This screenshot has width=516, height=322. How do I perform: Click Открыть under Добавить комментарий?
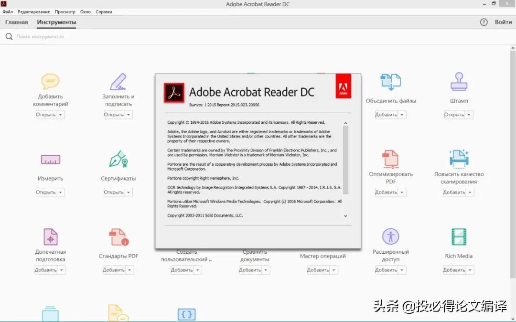pyautogui.click(x=46, y=115)
